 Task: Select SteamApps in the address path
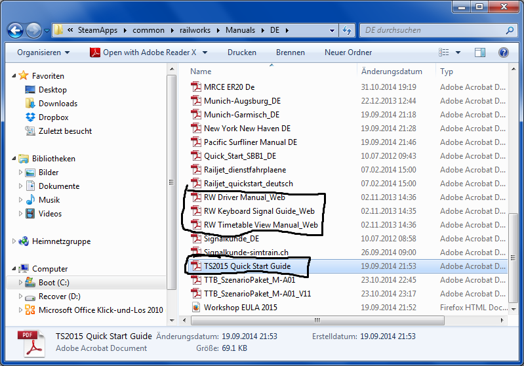[98, 30]
